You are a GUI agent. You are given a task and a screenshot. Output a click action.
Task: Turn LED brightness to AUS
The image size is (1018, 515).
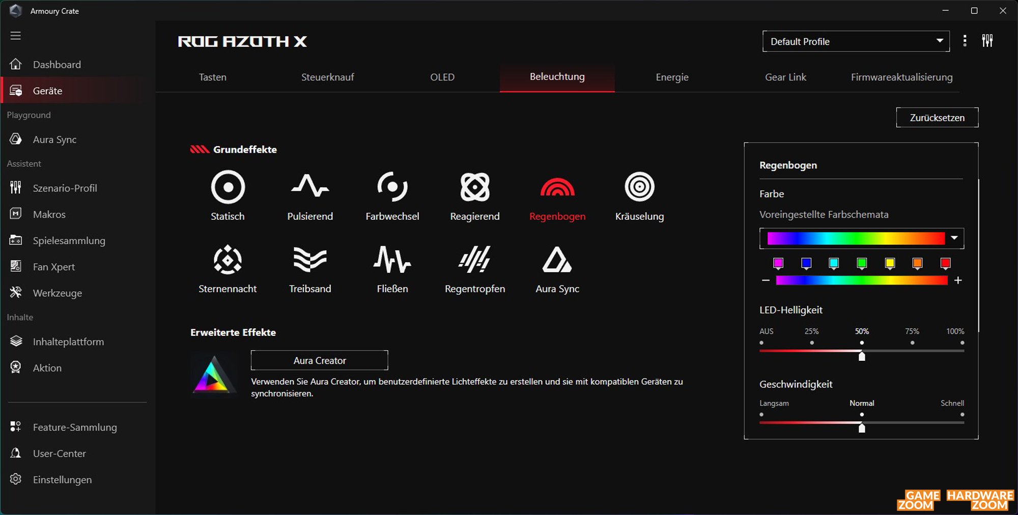(761, 343)
